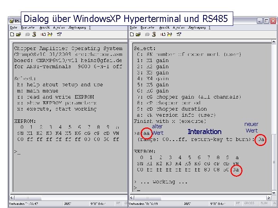Open Anrufen menu in left window
Screen dimensions: 278x208
pyautogui.click(x=59, y=27)
